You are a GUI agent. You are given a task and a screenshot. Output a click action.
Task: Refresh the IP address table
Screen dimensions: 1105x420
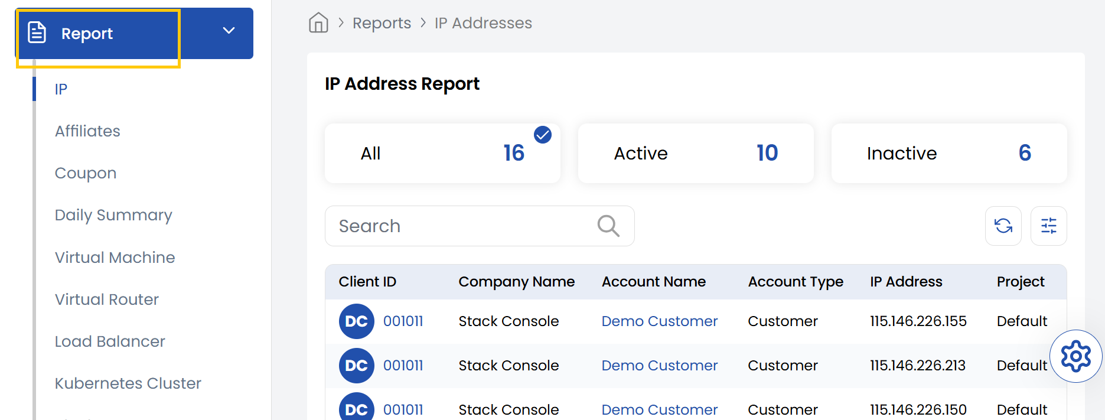click(1003, 226)
